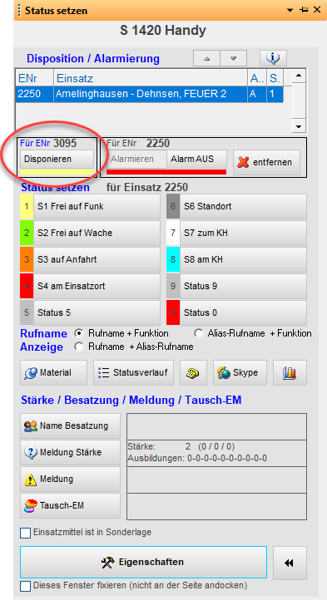Screen dimensions: 327x600
Task: Click the info icon button
Action: [273, 58]
